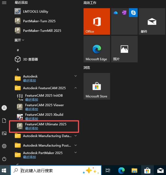Open Settings gear in the sidebar
Screen dimensions: 166x175
tap(4, 146)
